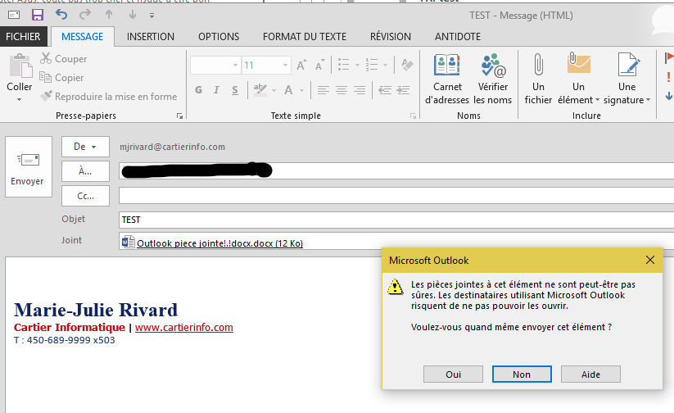Expand the font color dropdown arrow
674x413 pixels.
[x=301, y=90]
